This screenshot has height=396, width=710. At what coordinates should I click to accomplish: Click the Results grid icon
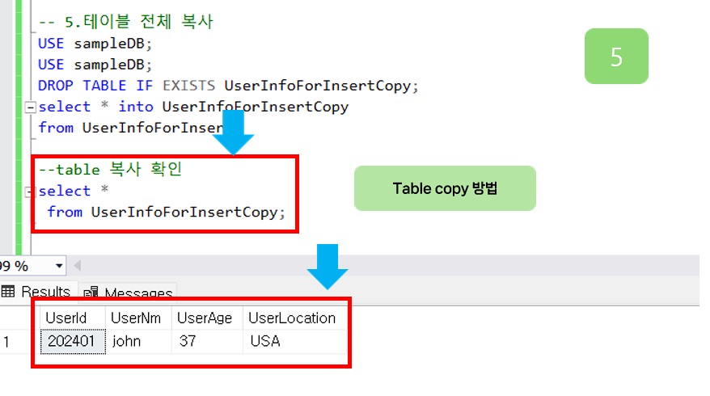(x=8, y=292)
